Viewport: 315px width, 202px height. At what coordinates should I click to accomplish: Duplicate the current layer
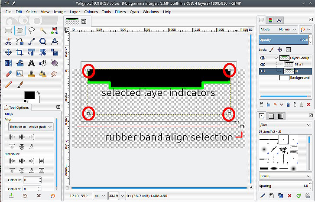pyautogui.click(x=288, y=104)
